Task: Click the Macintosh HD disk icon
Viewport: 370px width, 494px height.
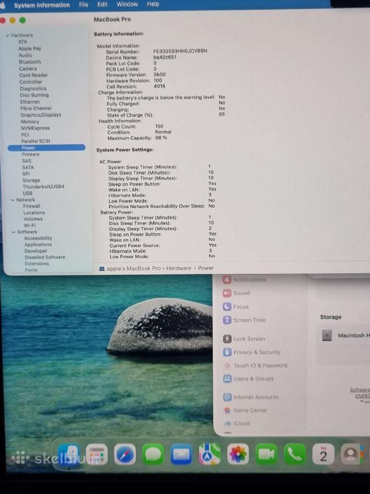Action: (x=327, y=335)
